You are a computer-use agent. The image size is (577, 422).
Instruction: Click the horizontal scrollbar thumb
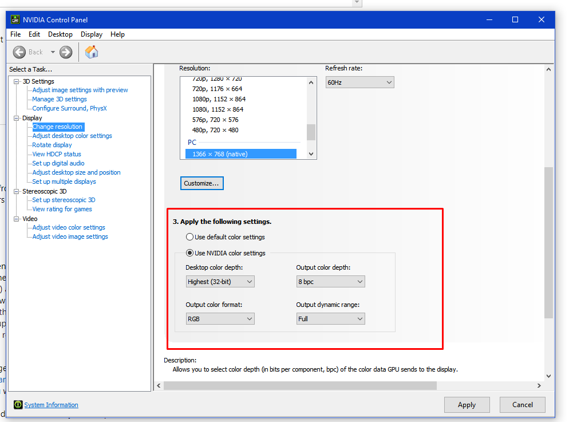[x=301, y=385]
